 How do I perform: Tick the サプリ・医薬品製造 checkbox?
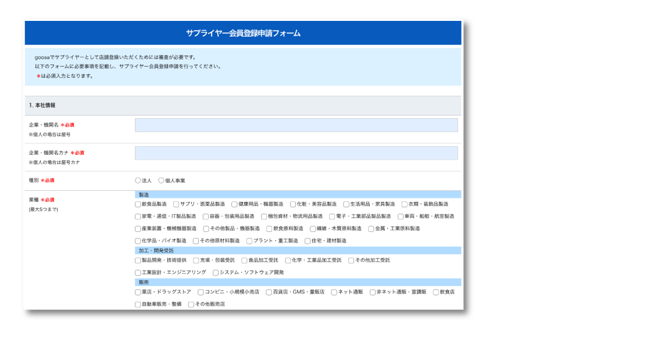point(176,204)
